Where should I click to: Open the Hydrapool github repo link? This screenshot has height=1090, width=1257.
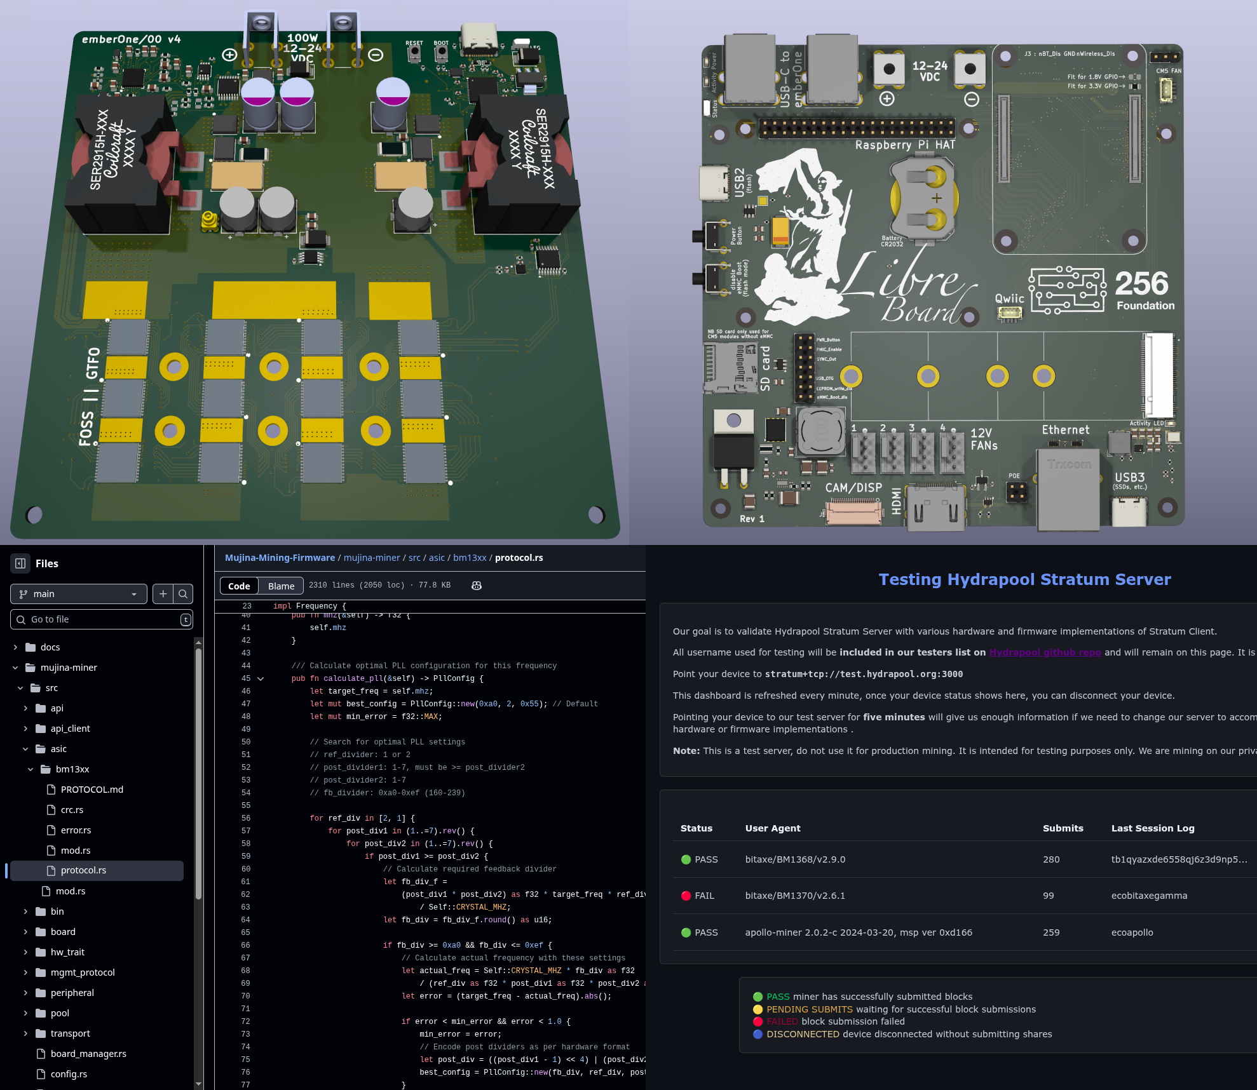[1045, 652]
